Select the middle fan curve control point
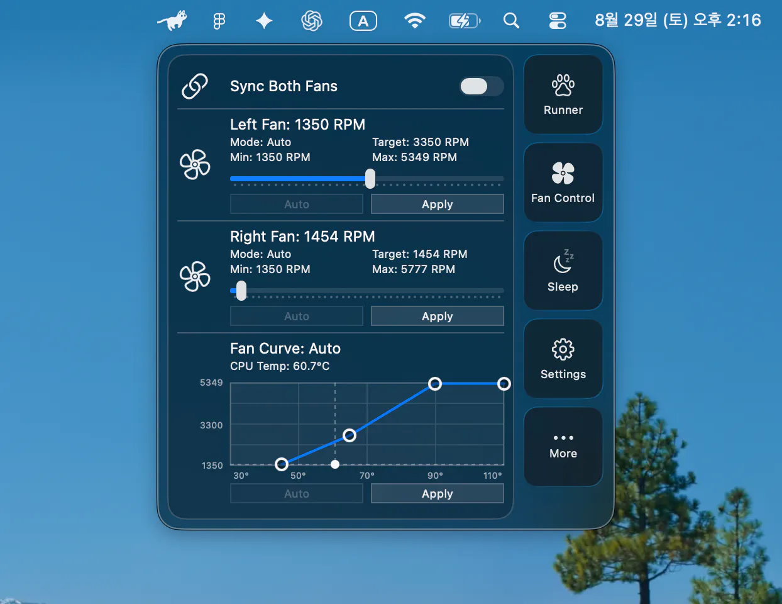This screenshot has height=604, width=782. (350, 435)
